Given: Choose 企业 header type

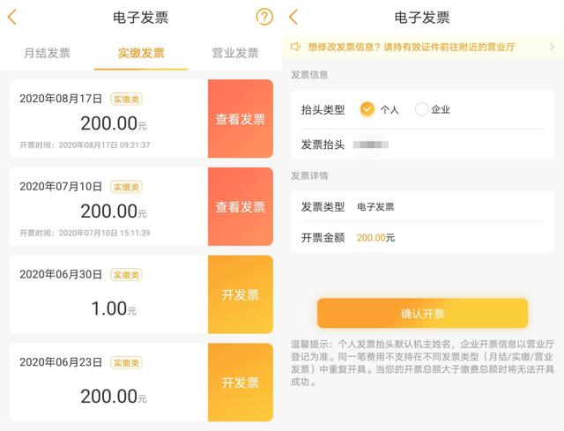Looking at the screenshot, I should pyautogui.click(x=422, y=109).
